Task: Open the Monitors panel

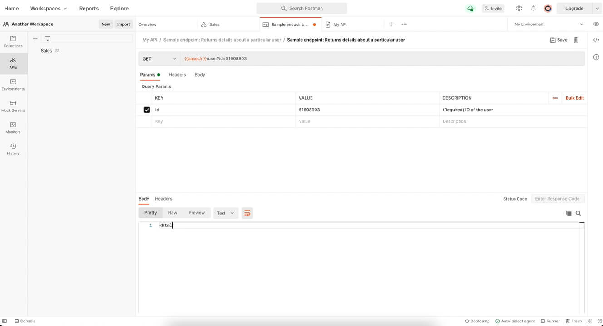Action: [x=13, y=128]
